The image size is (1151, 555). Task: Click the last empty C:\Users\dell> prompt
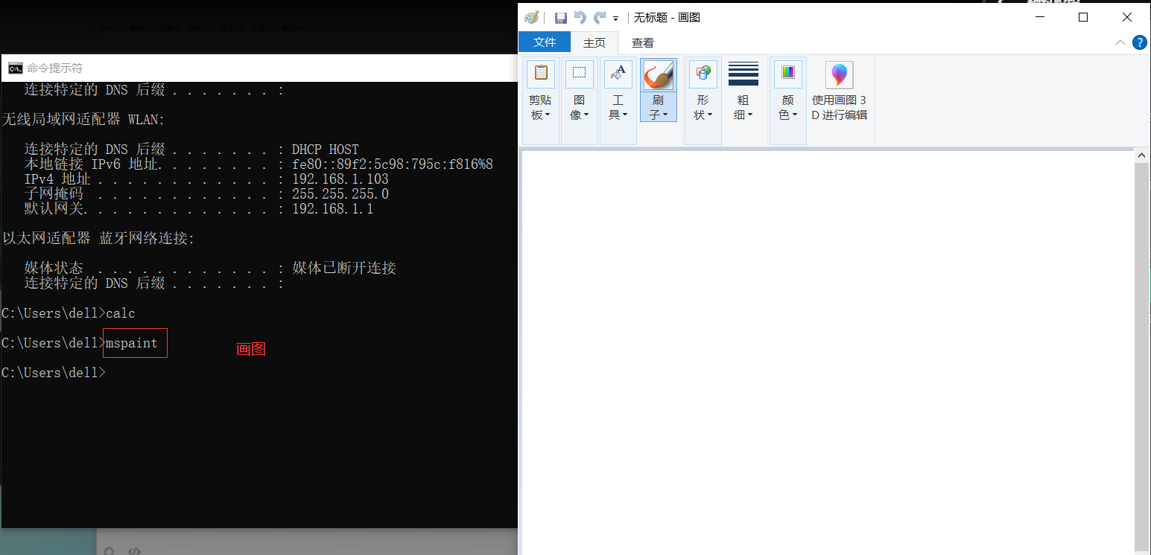(54, 373)
